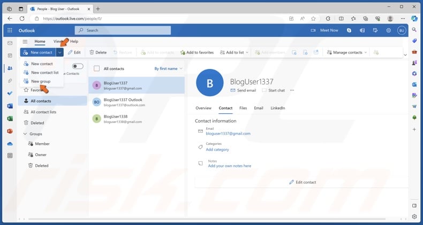Open the People icon in the left rail
The height and width of the screenshot is (225, 423).
point(10,68)
